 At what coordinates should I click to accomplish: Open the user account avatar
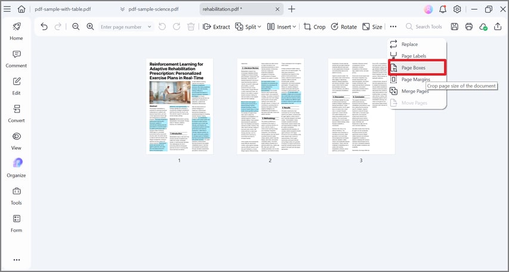click(x=429, y=9)
